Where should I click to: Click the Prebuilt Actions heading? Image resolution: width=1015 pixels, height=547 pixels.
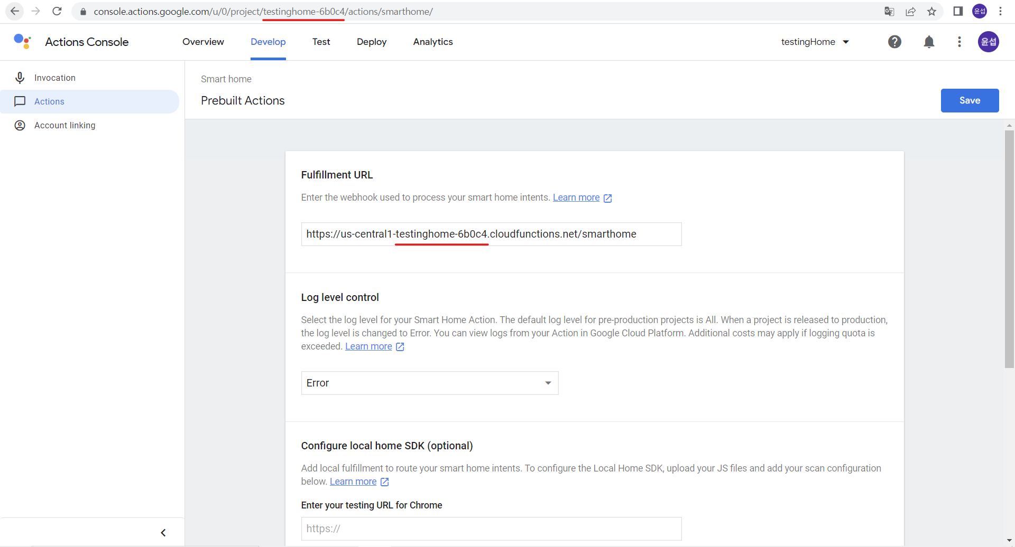[x=243, y=100]
